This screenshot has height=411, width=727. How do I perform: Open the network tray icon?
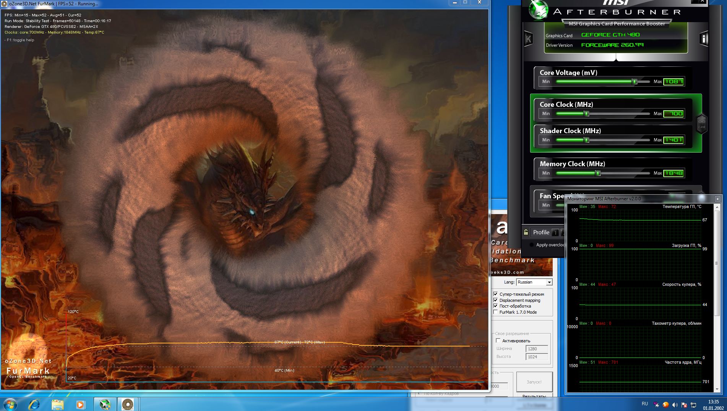pos(693,405)
